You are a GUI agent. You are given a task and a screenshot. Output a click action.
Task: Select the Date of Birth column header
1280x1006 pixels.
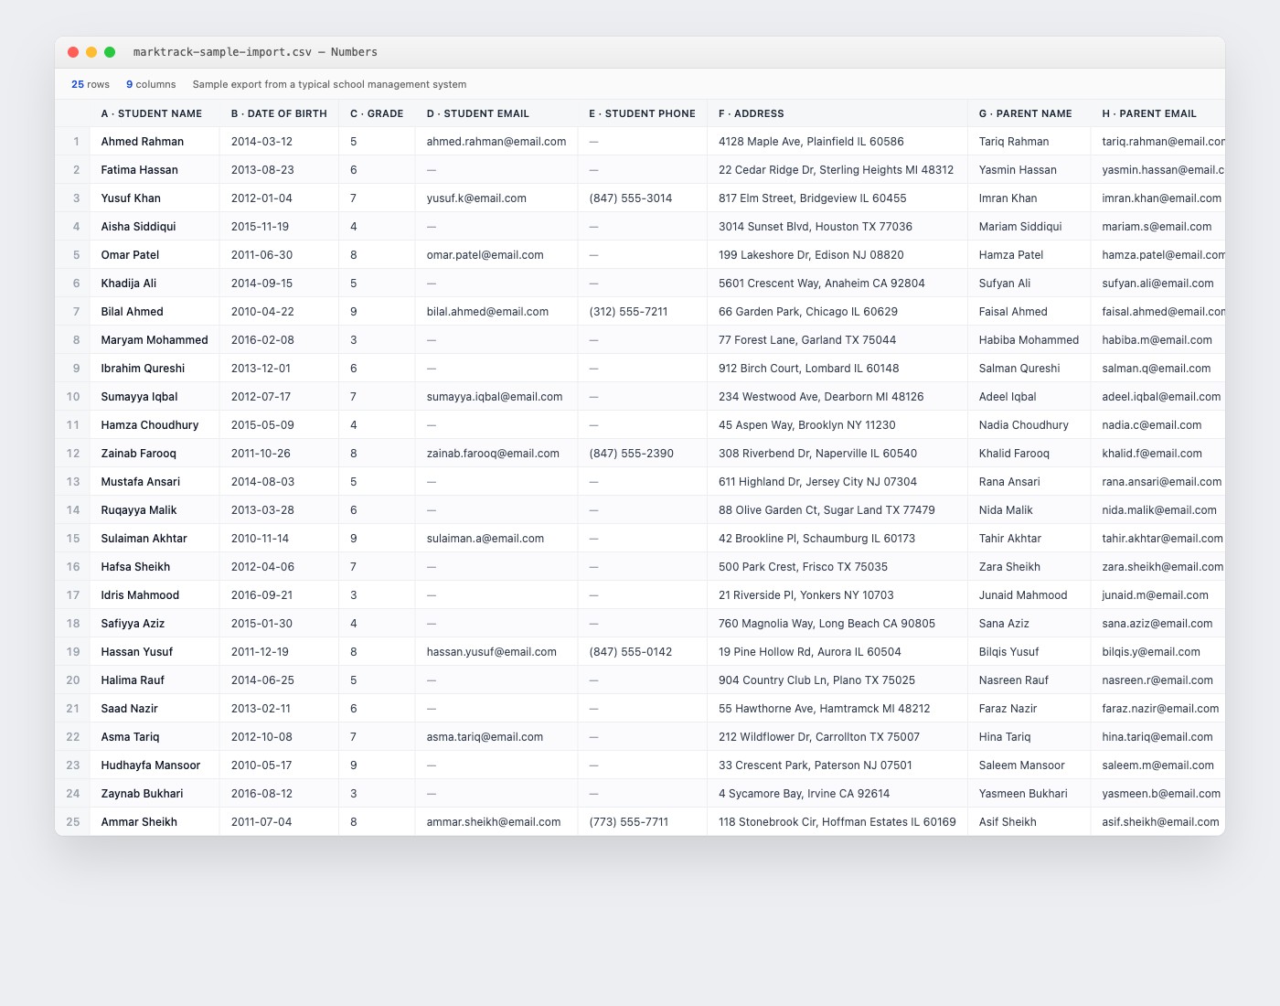point(280,113)
